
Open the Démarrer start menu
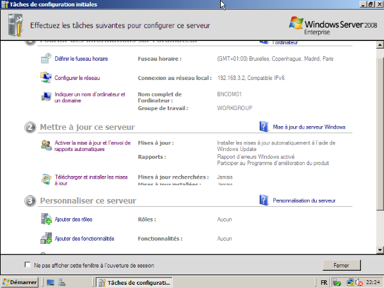(x=19, y=282)
